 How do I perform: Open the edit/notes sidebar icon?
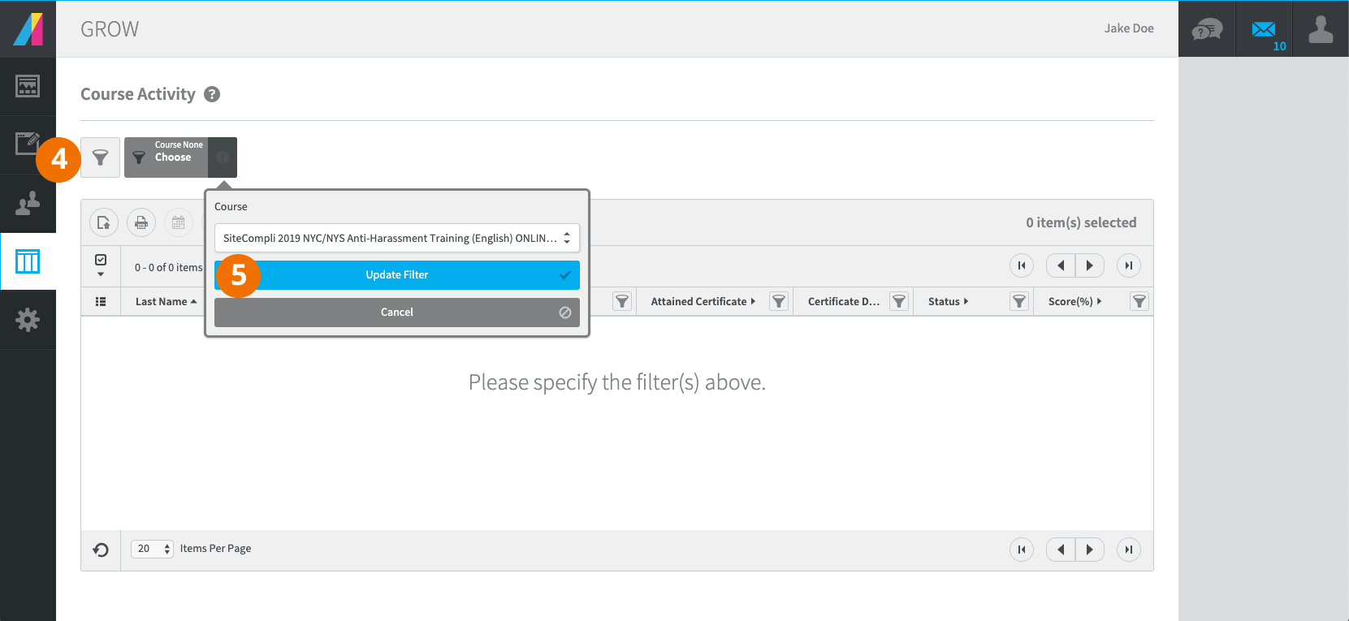click(x=28, y=144)
